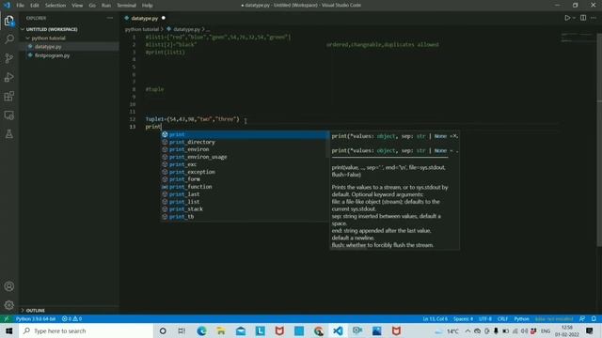
Task: Collapse the UNTITLED (WORKSPACE) section
Action: click(52, 29)
